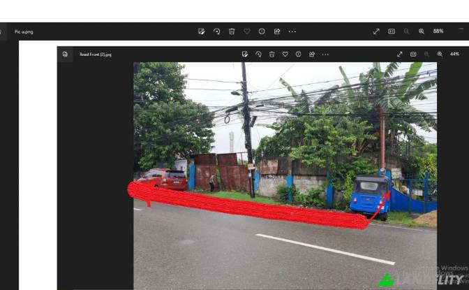Share Pic u.png using the outer share icon

click(277, 31)
